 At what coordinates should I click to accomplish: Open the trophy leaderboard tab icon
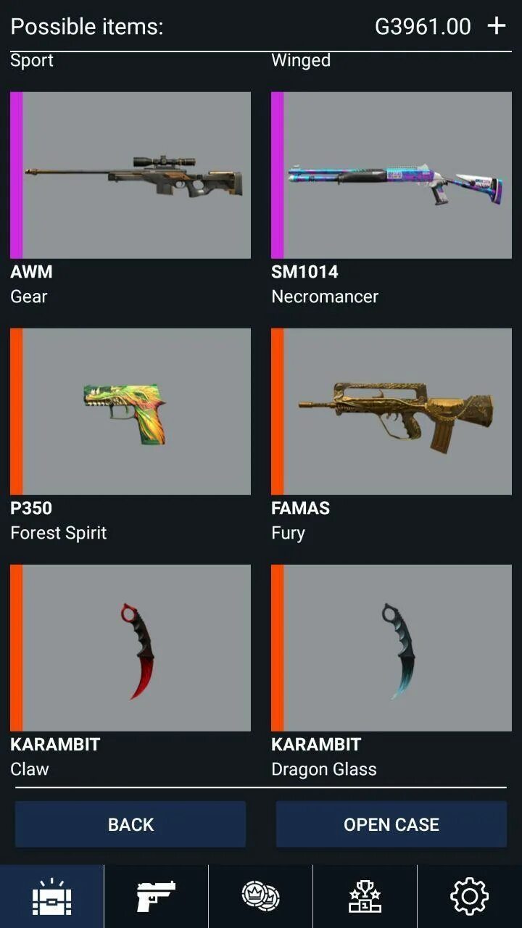point(365,896)
